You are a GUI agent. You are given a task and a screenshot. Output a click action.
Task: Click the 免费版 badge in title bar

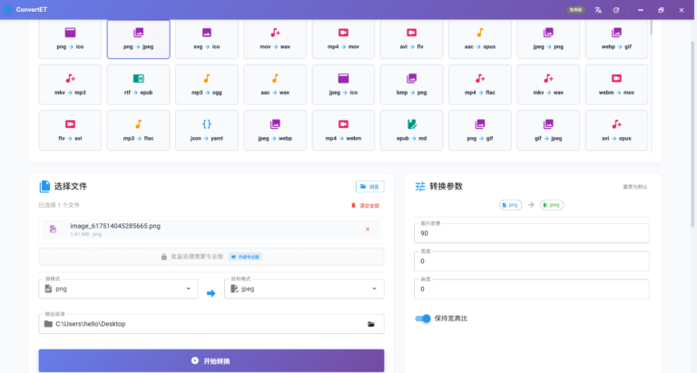click(x=575, y=10)
